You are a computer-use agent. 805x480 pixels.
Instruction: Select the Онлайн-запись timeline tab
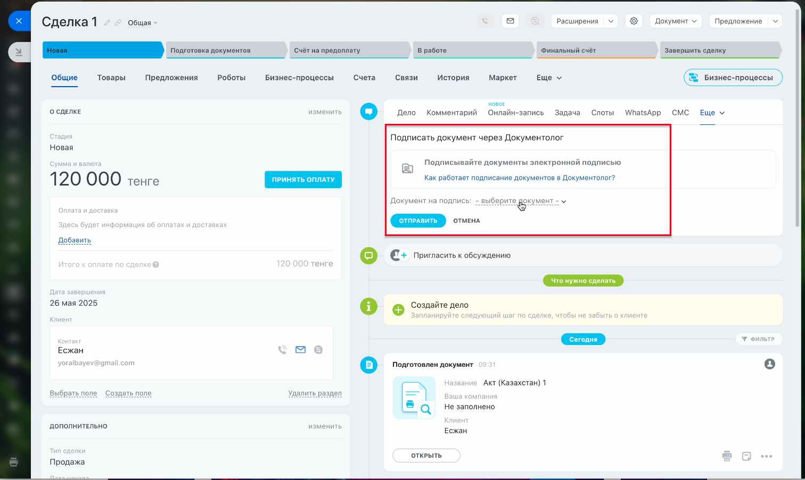coord(516,113)
